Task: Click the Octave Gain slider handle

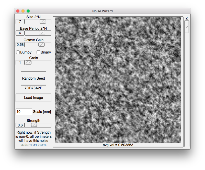Action: [41, 45]
